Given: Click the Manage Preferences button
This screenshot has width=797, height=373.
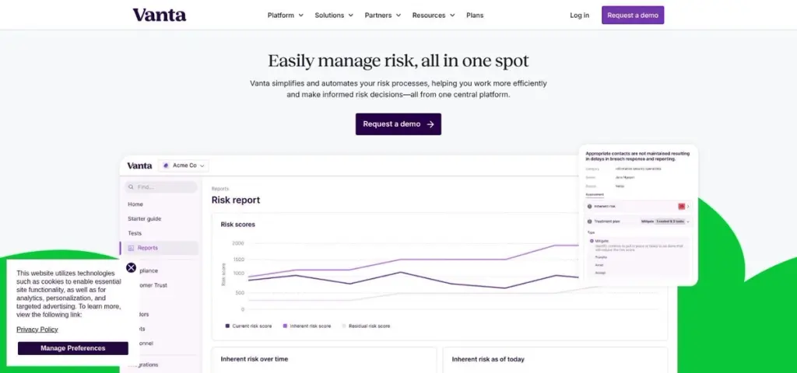Looking at the screenshot, I should (72, 348).
